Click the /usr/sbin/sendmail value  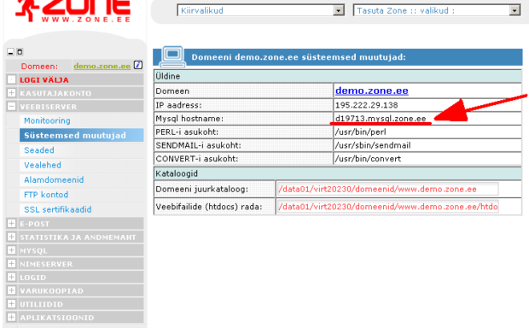point(373,145)
